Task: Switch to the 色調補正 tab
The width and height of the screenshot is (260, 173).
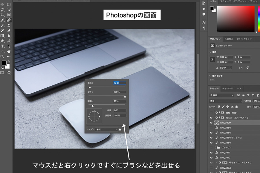Action: [x=229, y=39]
